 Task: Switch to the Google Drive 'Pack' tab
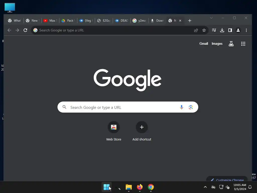point(68,21)
